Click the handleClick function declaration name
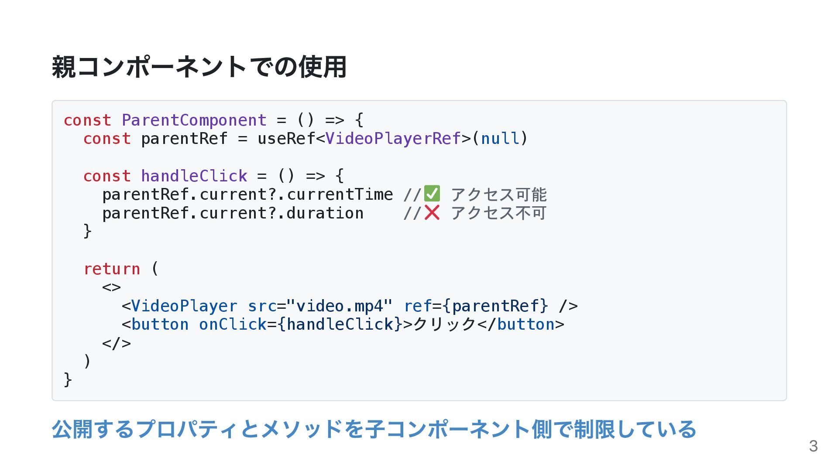The height and width of the screenshot is (471, 838). point(194,176)
